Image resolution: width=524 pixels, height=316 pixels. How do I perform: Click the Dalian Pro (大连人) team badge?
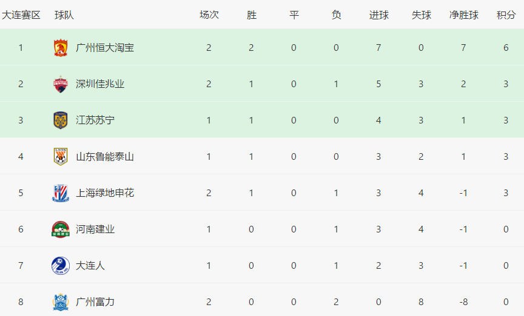coord(61,265)
